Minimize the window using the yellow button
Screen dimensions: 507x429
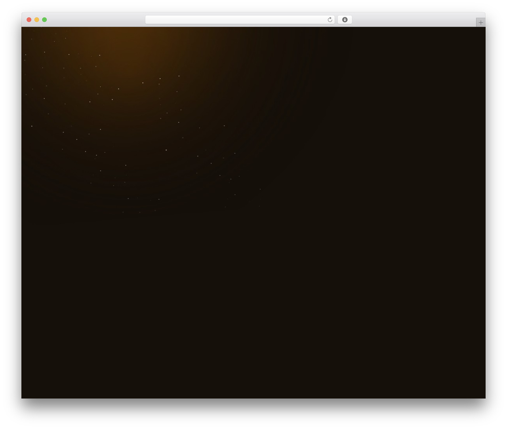[37, 20]
